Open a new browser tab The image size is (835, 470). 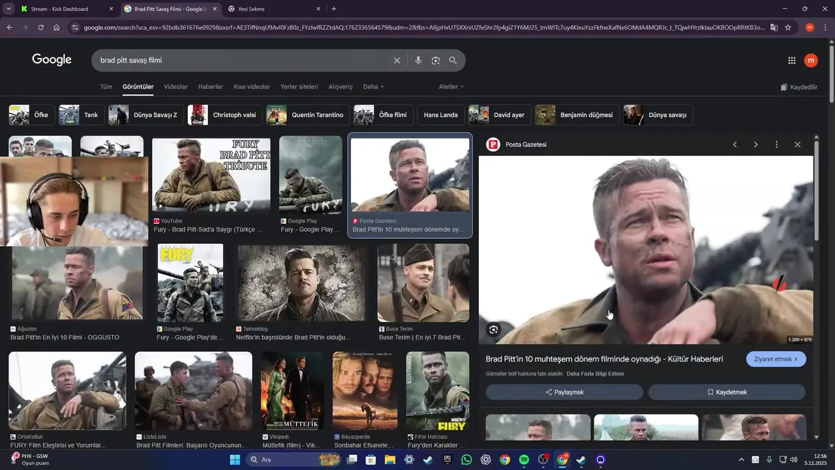pyautogui.click(x=334, y=9)
